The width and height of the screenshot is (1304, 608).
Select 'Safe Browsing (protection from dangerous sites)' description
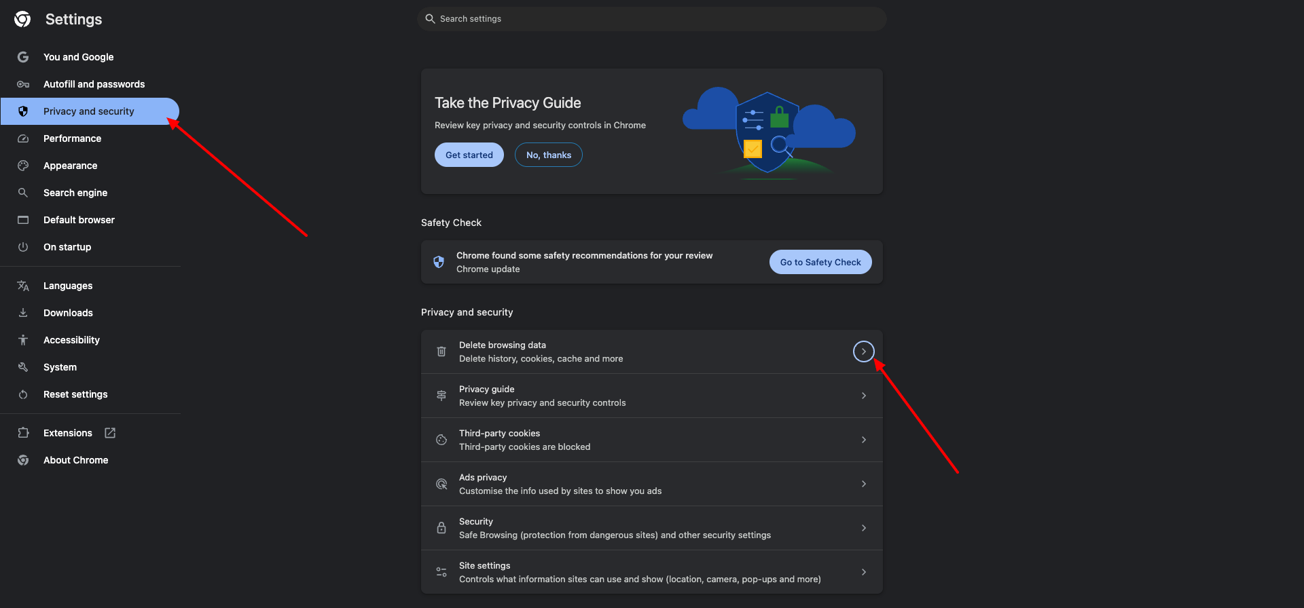tap(615, 535)
